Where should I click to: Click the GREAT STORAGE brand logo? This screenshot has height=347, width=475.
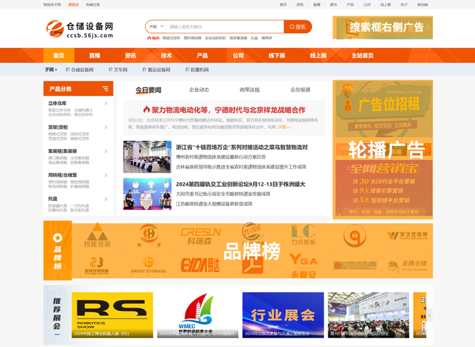coord(148,263)
